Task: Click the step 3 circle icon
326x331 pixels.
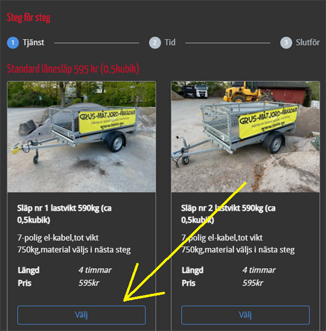Action: coord(286,43)
